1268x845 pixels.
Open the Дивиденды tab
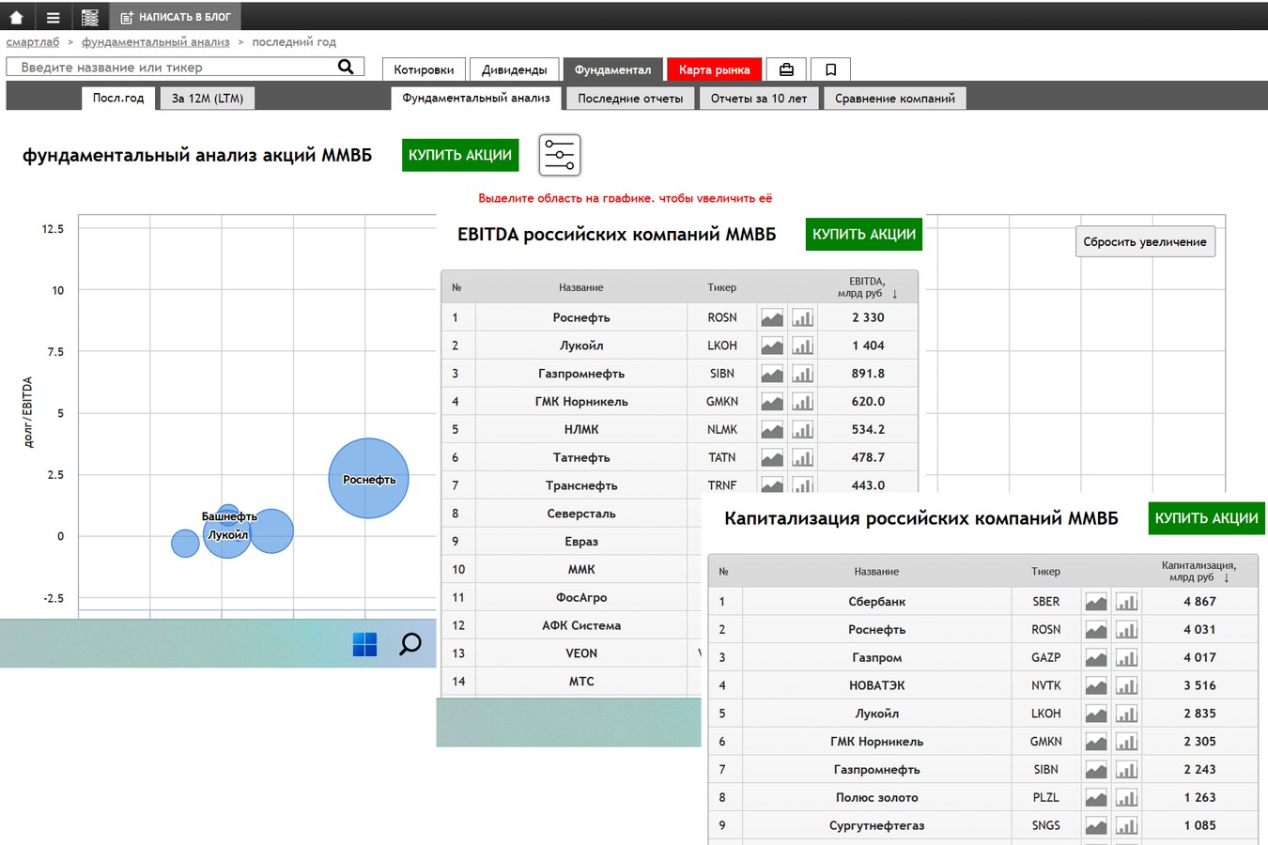514,69
